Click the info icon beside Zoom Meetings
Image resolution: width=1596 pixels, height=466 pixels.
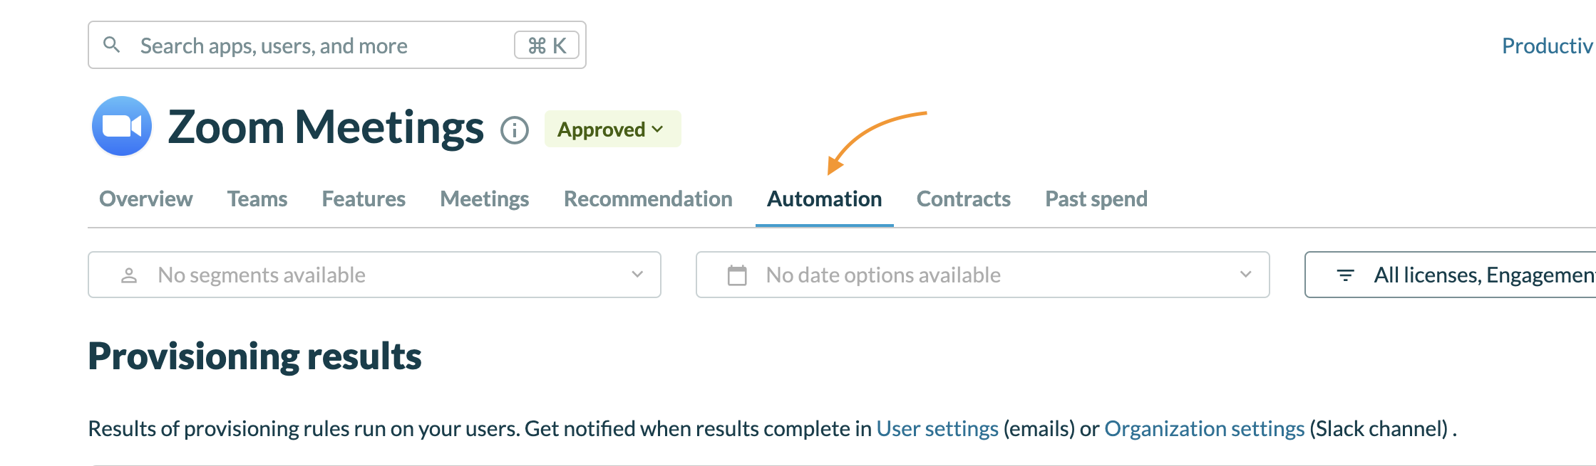point(514,130)
